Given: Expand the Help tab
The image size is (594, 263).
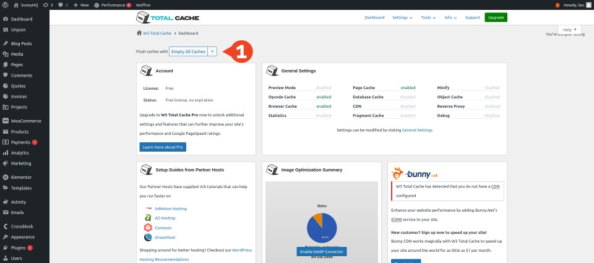Looking at the screenshot, I should (x=569, y=30).
